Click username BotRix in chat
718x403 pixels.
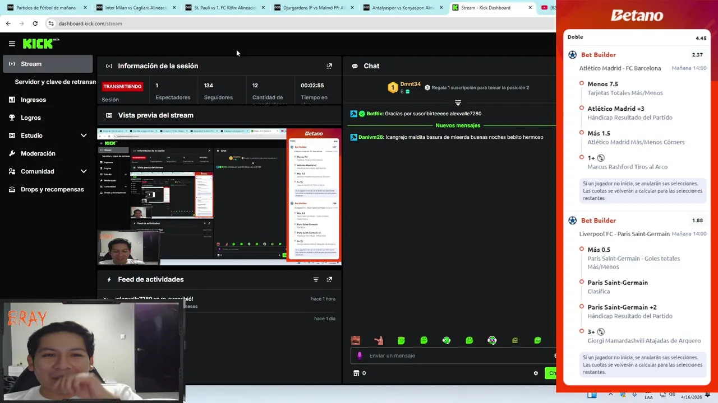(x=374, y=114)
